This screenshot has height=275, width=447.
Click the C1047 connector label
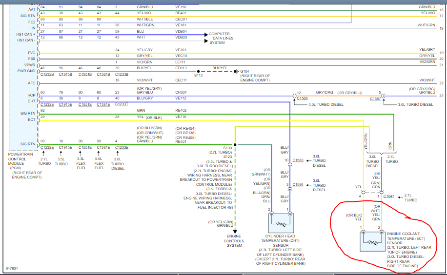point(389,196)
